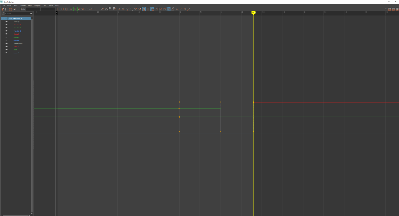Viewport: 399px width, 216px height.
Task: Toggle Time Snap on the toolbar
Action: [152, 9]
